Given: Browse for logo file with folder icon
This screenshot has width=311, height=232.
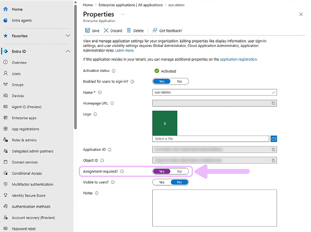Looking at the screenshot, I should pyautogui.click(x=274, y=139).
